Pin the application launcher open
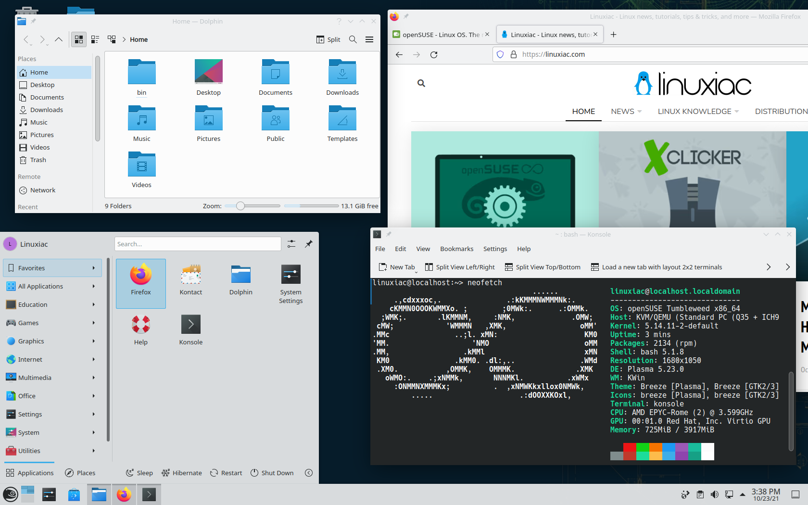The image size is (808, 505). pyautogui.click(x=309, y=244)
